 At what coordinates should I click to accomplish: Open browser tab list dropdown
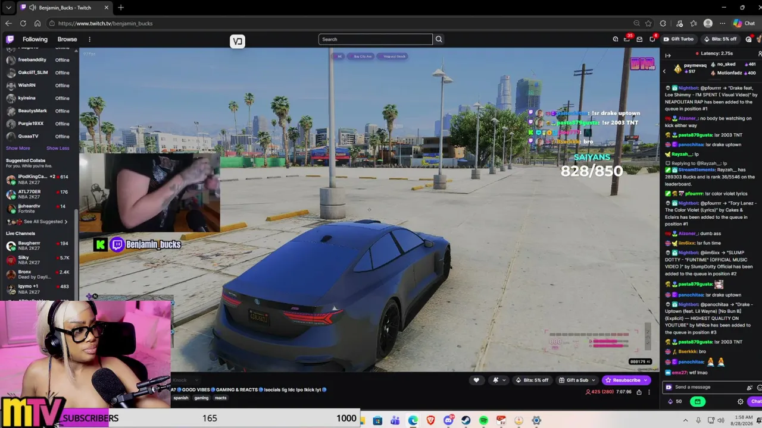[x=8, y=8]
